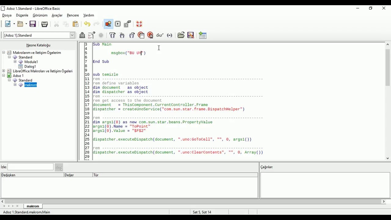Viewport: 391px width, 220px height.
Task: Collapse Standard under Makrolarım ve İletişim Ögelerim
Action: [9, 57]
